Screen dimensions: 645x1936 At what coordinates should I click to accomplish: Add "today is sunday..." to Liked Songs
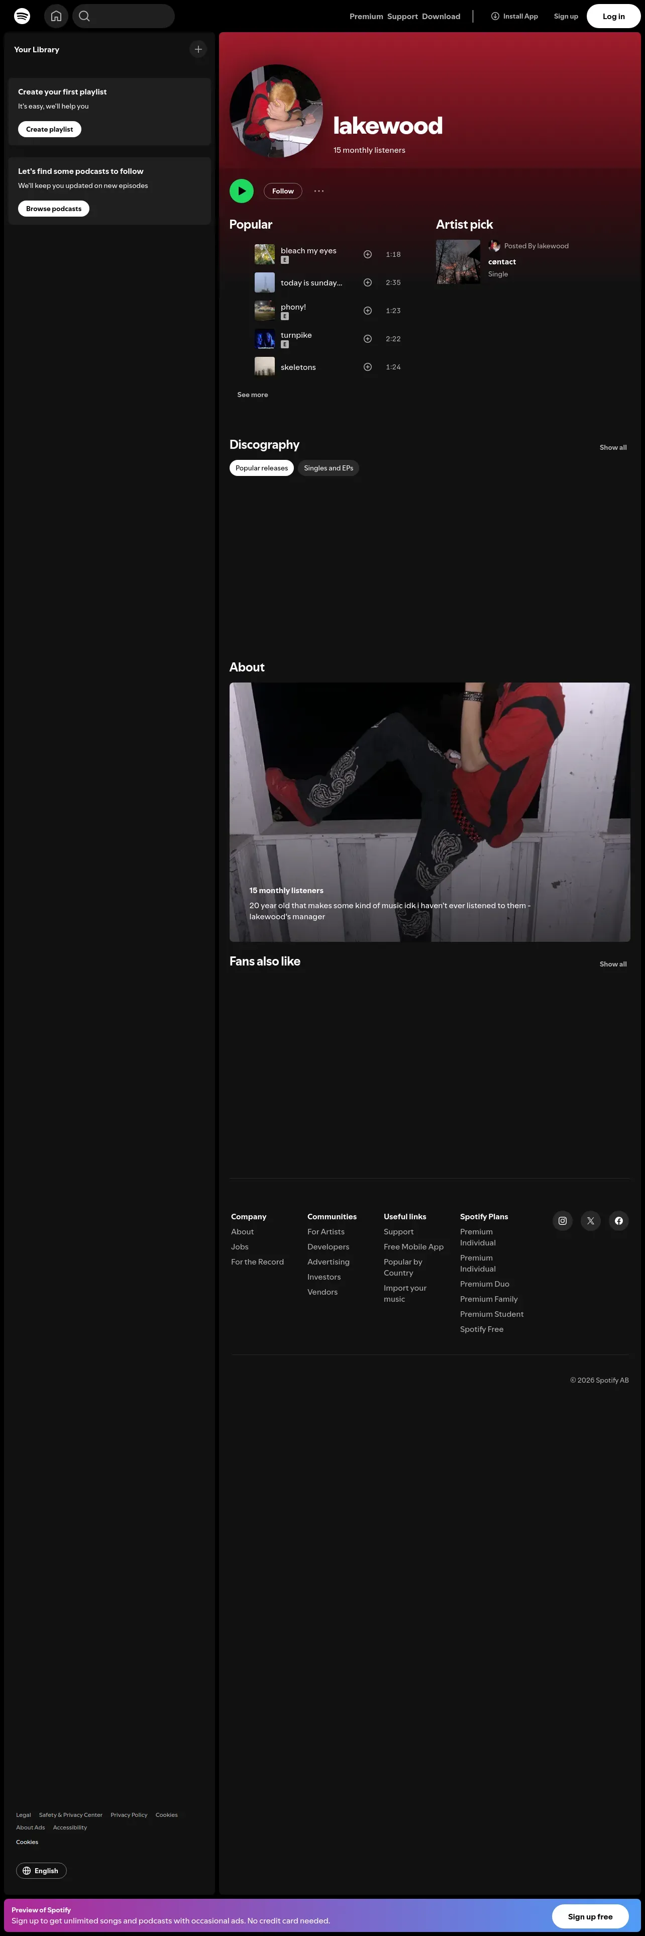pyautogui.click(x=368, y=282)
